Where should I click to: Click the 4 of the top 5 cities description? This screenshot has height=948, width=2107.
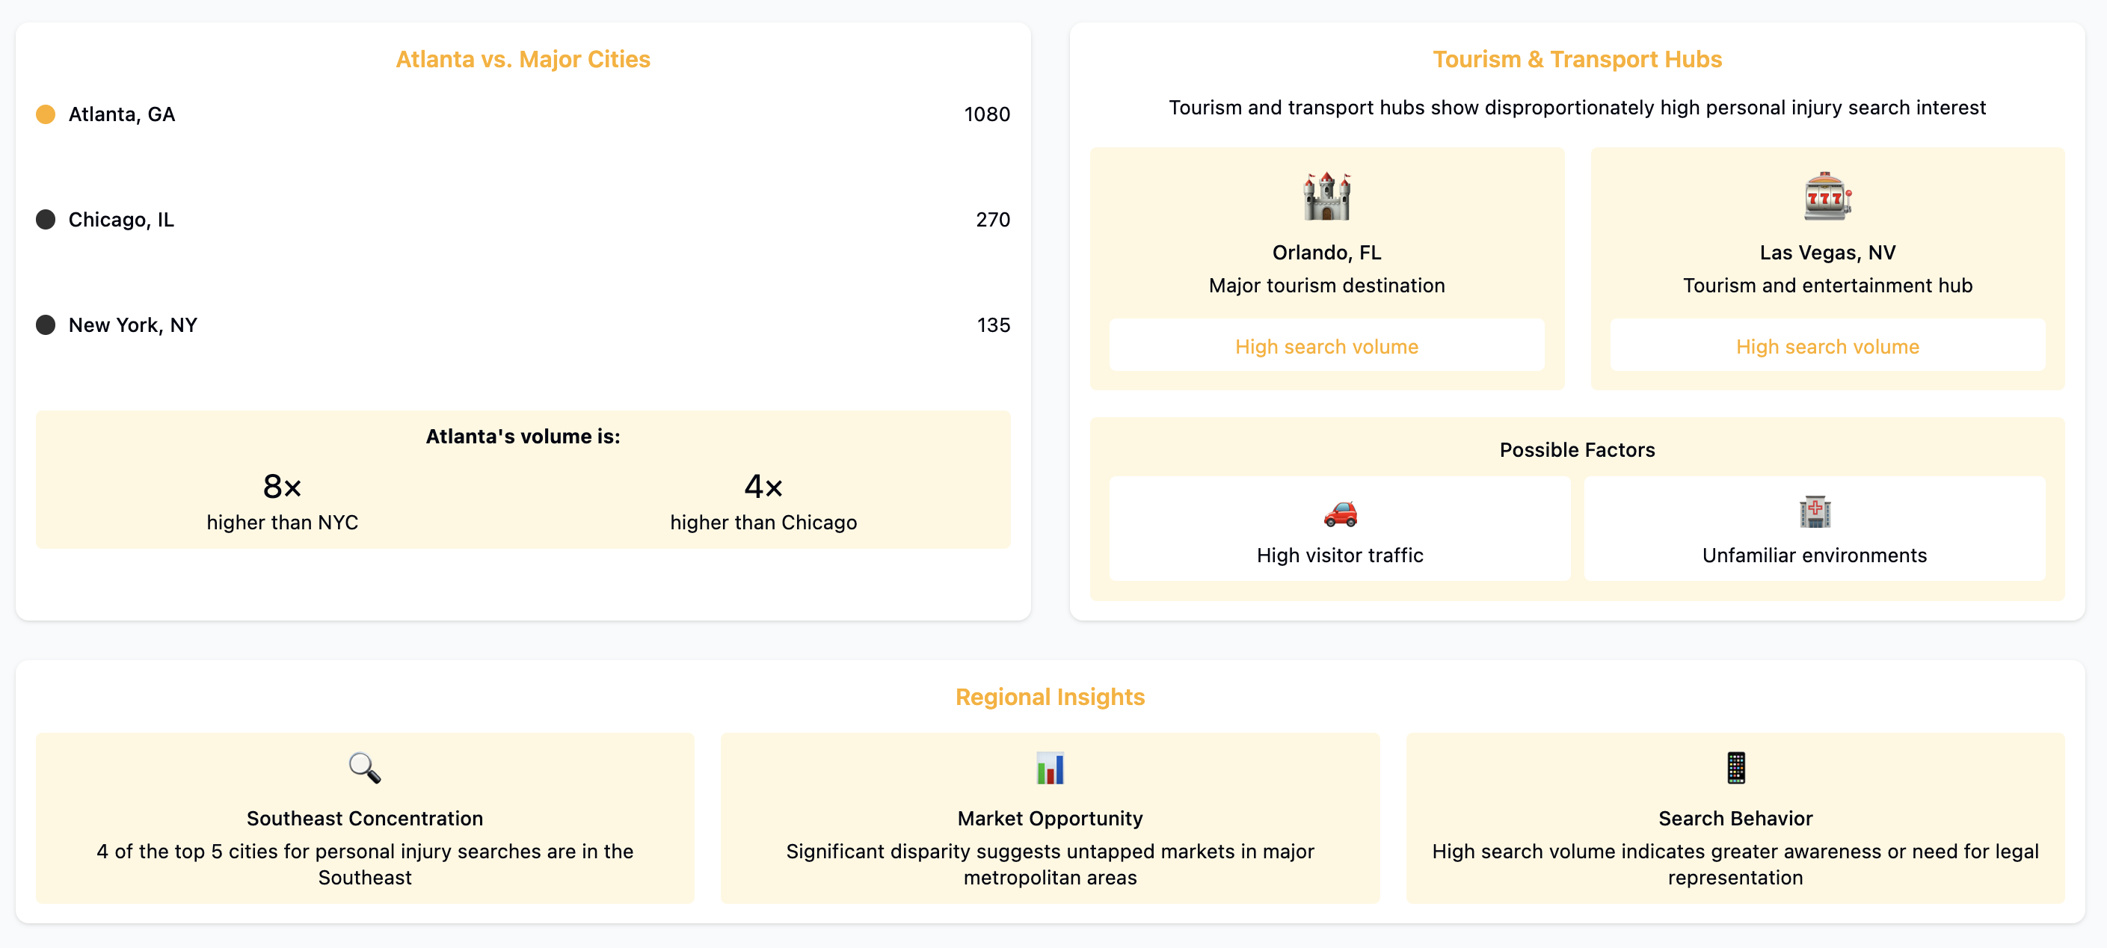[365, 864]
